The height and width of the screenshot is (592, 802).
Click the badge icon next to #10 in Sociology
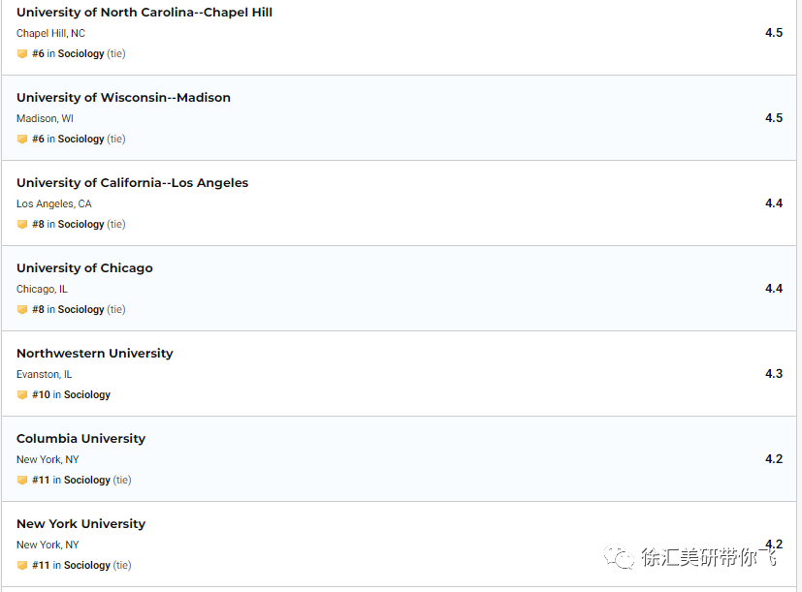point(22,394)
